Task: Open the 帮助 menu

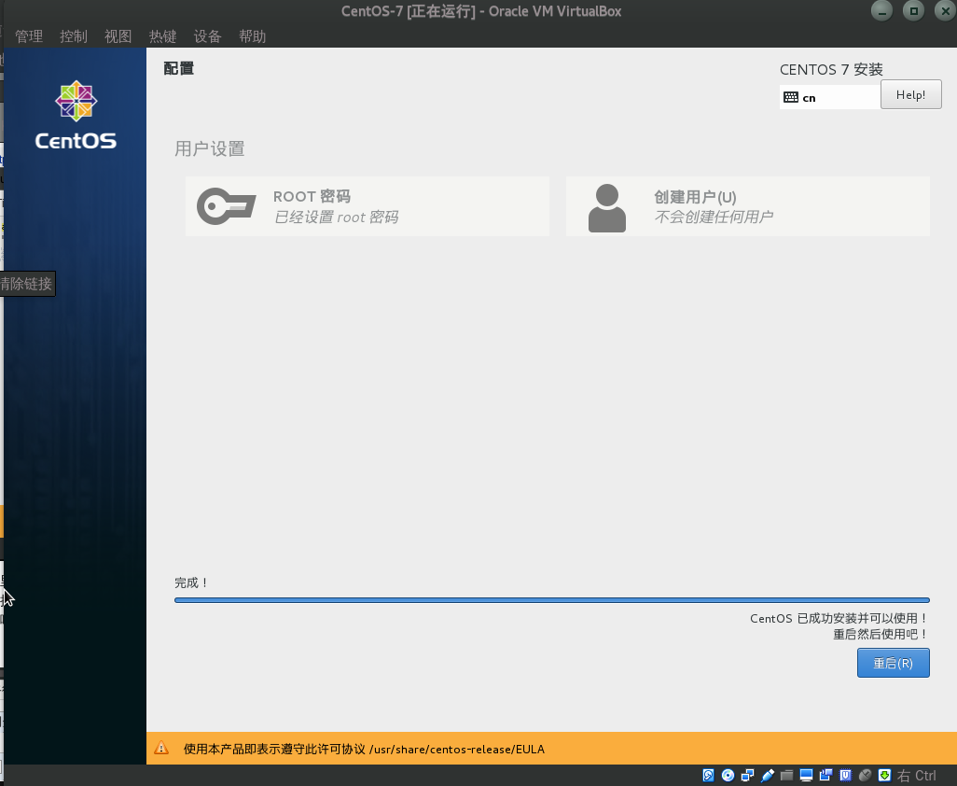Action: click(252, 36)
